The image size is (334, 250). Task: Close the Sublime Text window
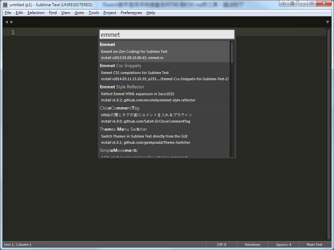tap(324, 3)
